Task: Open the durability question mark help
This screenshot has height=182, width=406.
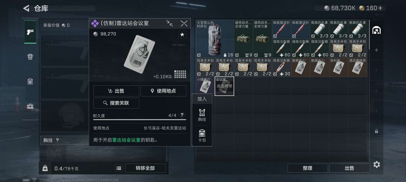Action: click(x=182, y=115)
